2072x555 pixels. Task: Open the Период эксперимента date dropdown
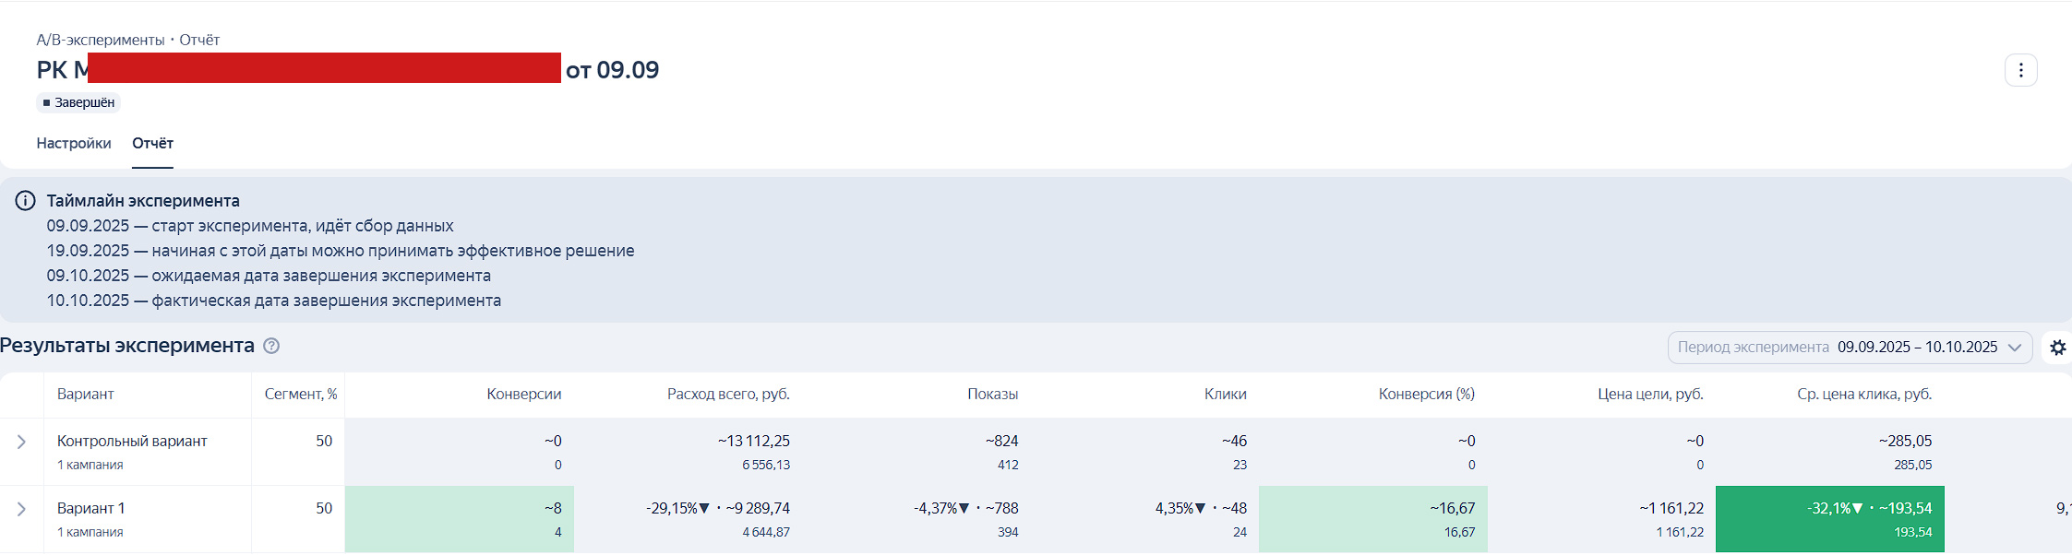1850,348
